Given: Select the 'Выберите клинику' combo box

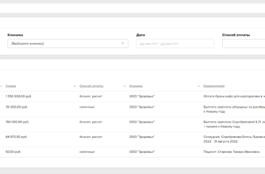Looking at the screenshot, I should 65,43.
